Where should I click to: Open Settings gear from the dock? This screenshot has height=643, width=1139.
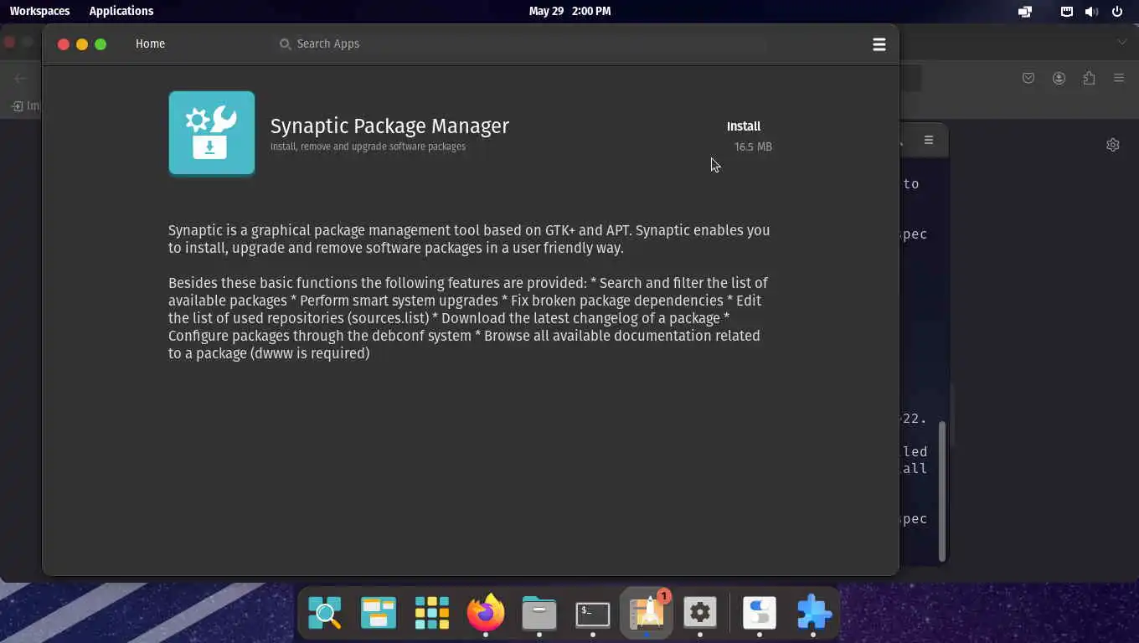[700, 614]
